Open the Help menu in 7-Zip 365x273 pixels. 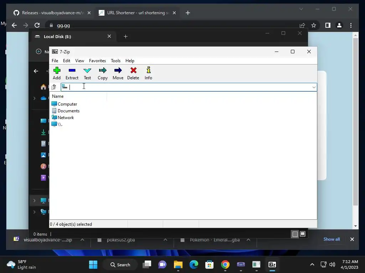point(130,61)
